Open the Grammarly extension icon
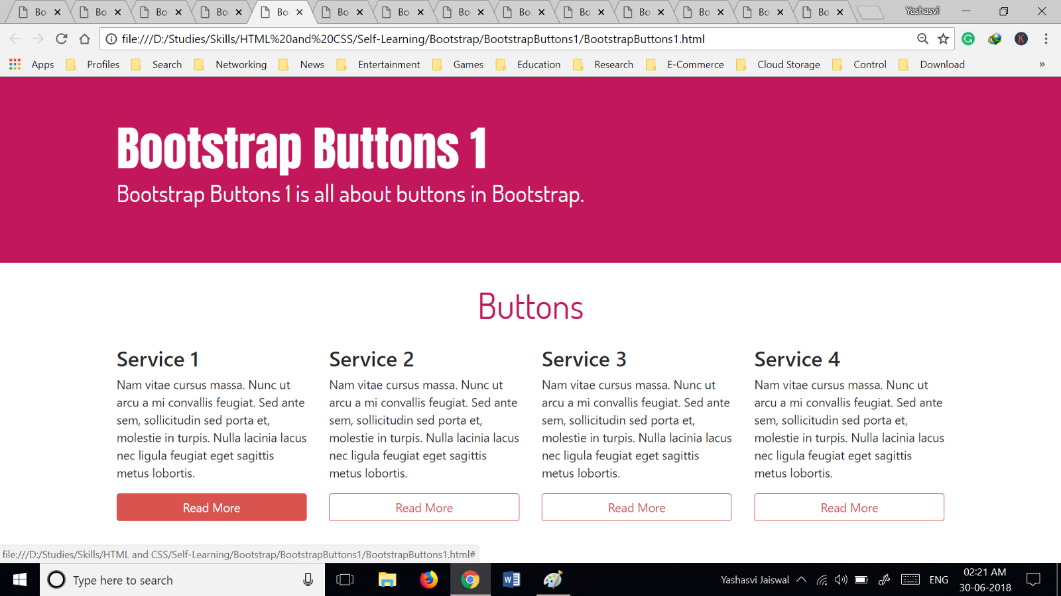 pyautogui.click(x=968, y=39)
